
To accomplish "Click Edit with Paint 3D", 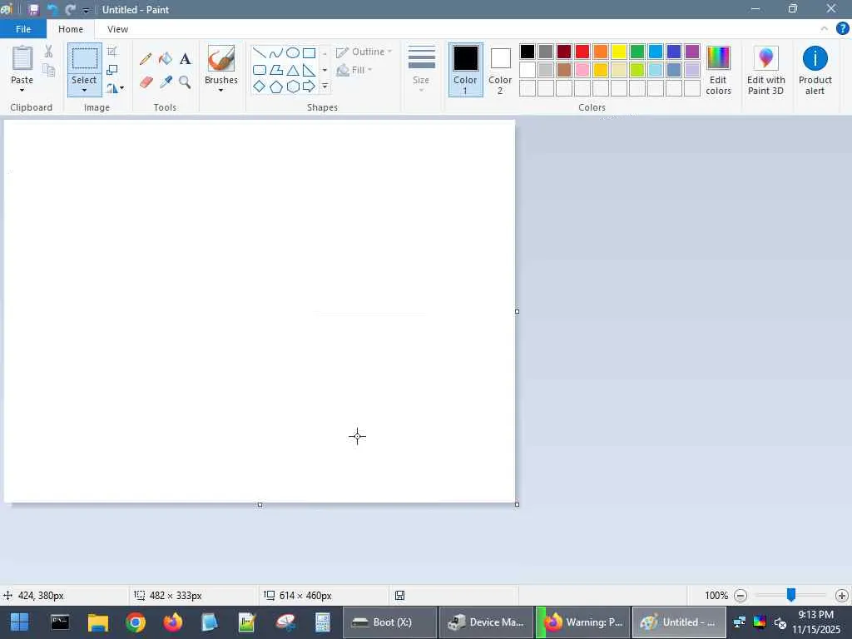I will click(x=765, y=70).
